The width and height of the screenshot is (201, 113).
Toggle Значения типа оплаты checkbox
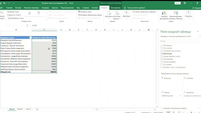161,51
